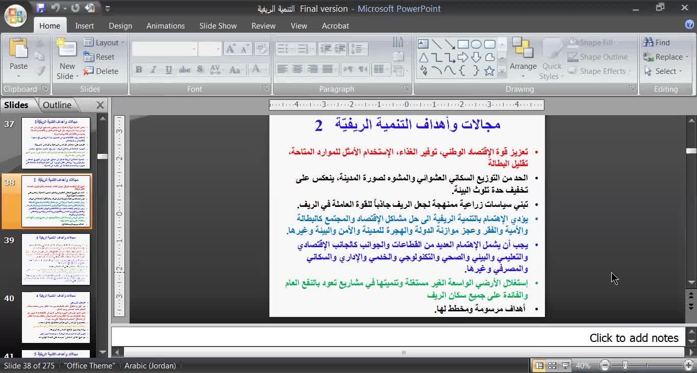
Task: Decrease font size with the shrink font icon
Action: pyautogui.click(x=245, y=49)
